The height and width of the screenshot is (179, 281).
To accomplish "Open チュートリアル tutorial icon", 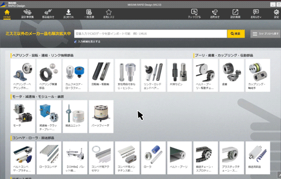I will [194, 14].
